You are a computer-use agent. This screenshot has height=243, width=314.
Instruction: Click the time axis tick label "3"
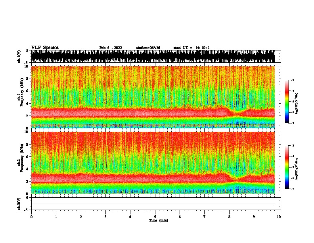pos(105,217)
